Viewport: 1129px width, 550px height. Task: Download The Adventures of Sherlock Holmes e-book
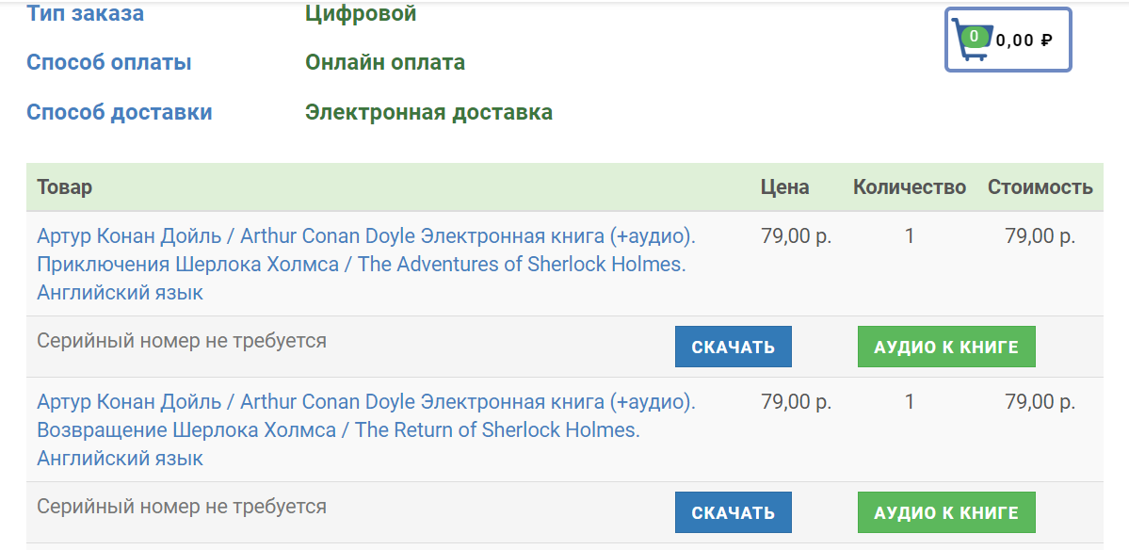coord(733,347)
